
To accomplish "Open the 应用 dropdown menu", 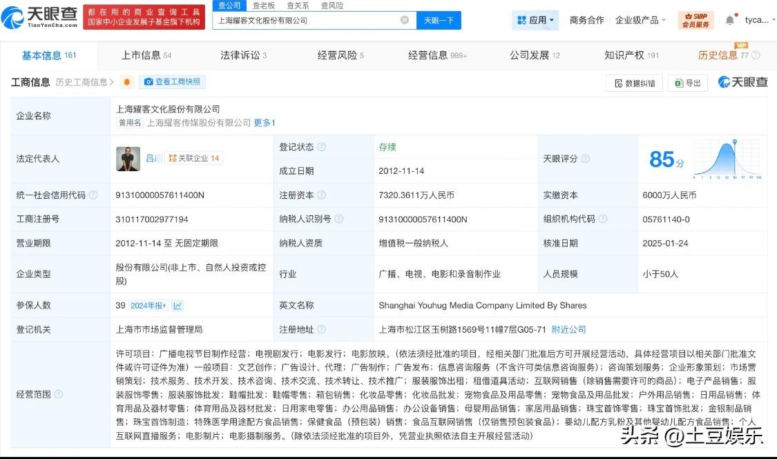I will (535, 20).
